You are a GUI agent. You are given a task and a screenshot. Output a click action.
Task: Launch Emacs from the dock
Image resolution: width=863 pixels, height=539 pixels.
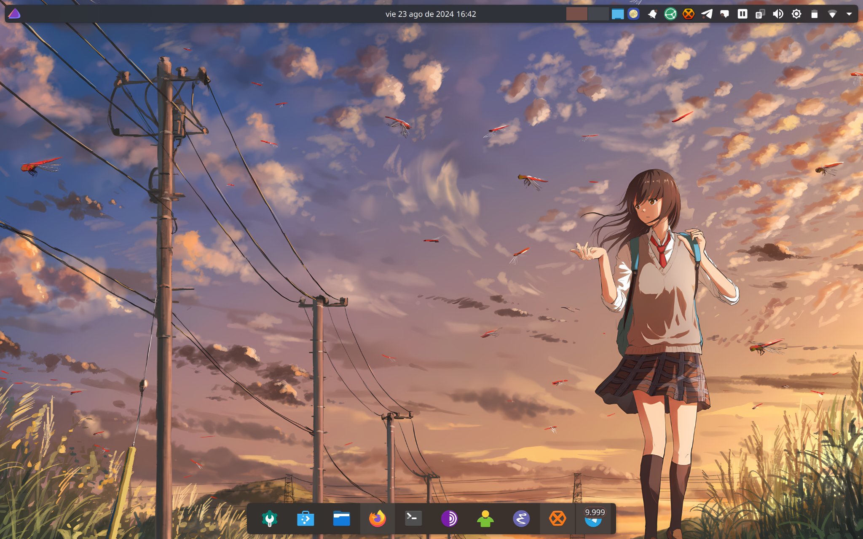[x=521, y=518]
